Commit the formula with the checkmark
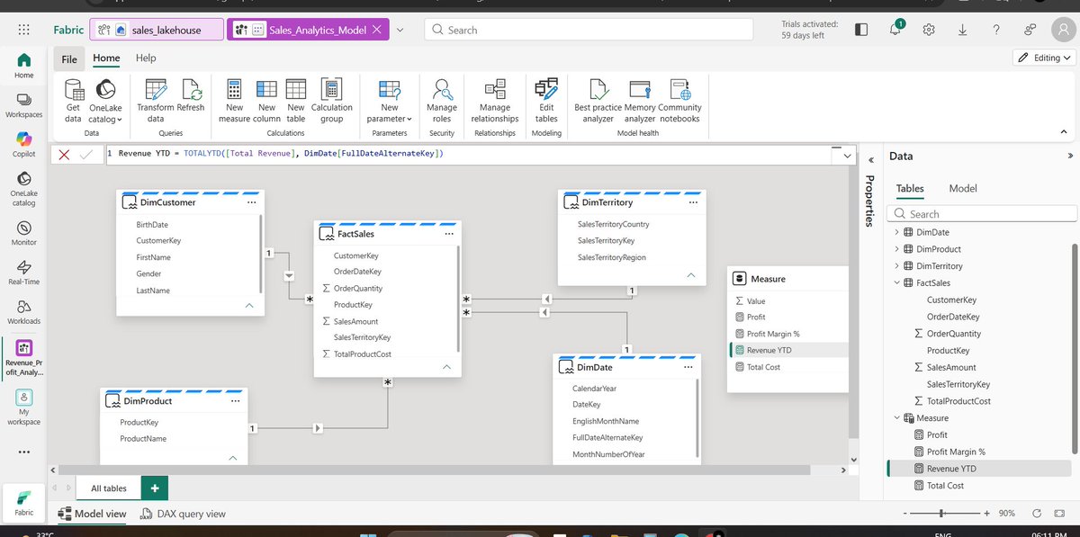 tap(87, 155)
